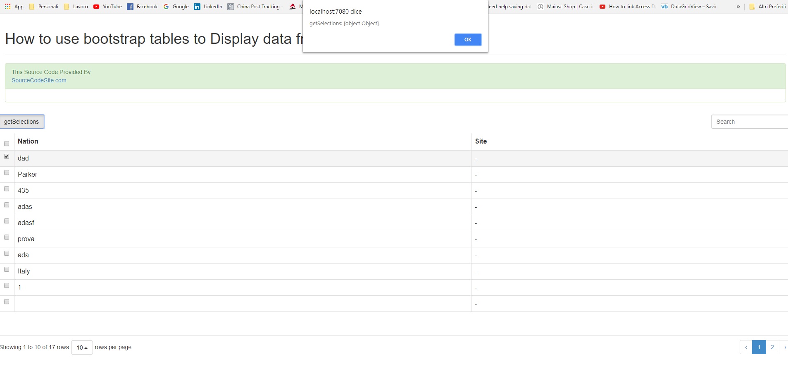Check the prova row checkbox

click(x=7, y=237)
